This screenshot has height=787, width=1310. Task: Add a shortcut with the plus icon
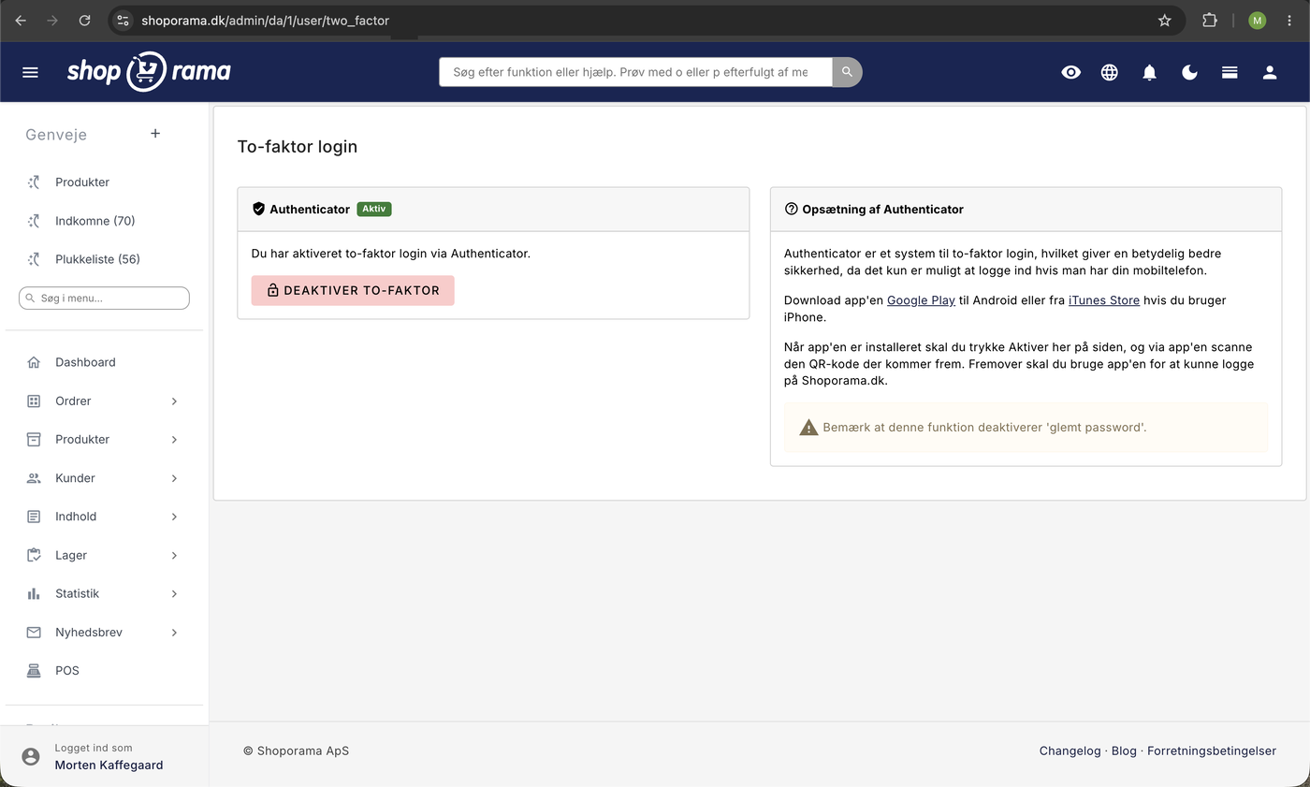point(155,134)
